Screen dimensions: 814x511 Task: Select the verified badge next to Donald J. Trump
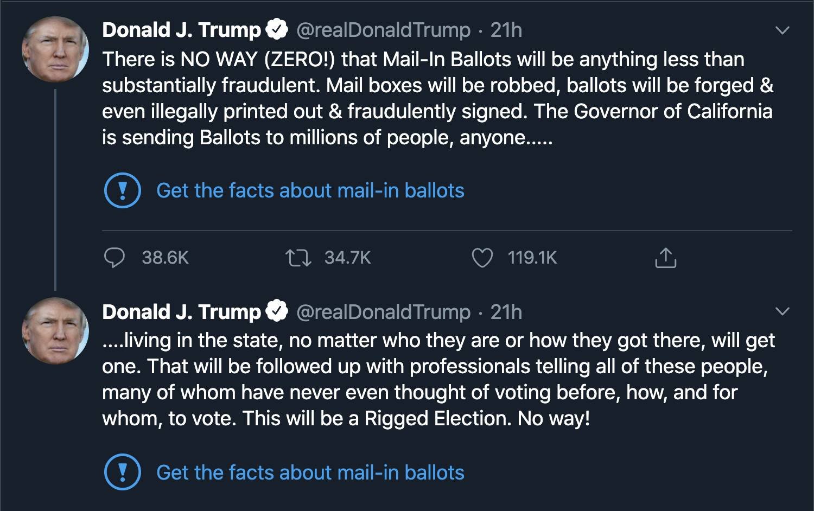point(276,29)
